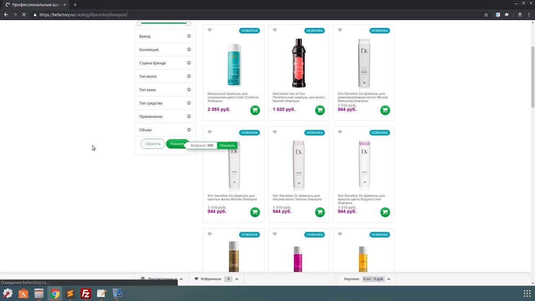Screen dimensions: 535x301
Task: Click the browser back arrow
Action: 6,15
